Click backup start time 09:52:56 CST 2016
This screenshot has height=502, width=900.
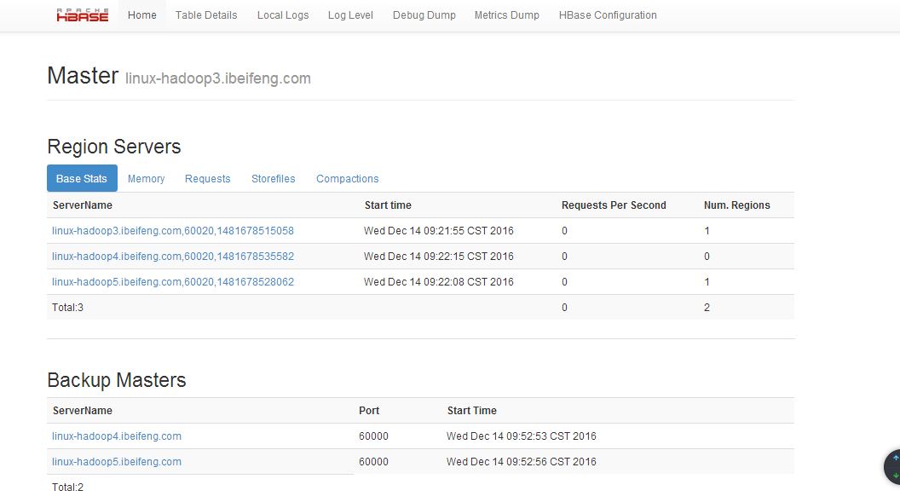click(522, 462)
